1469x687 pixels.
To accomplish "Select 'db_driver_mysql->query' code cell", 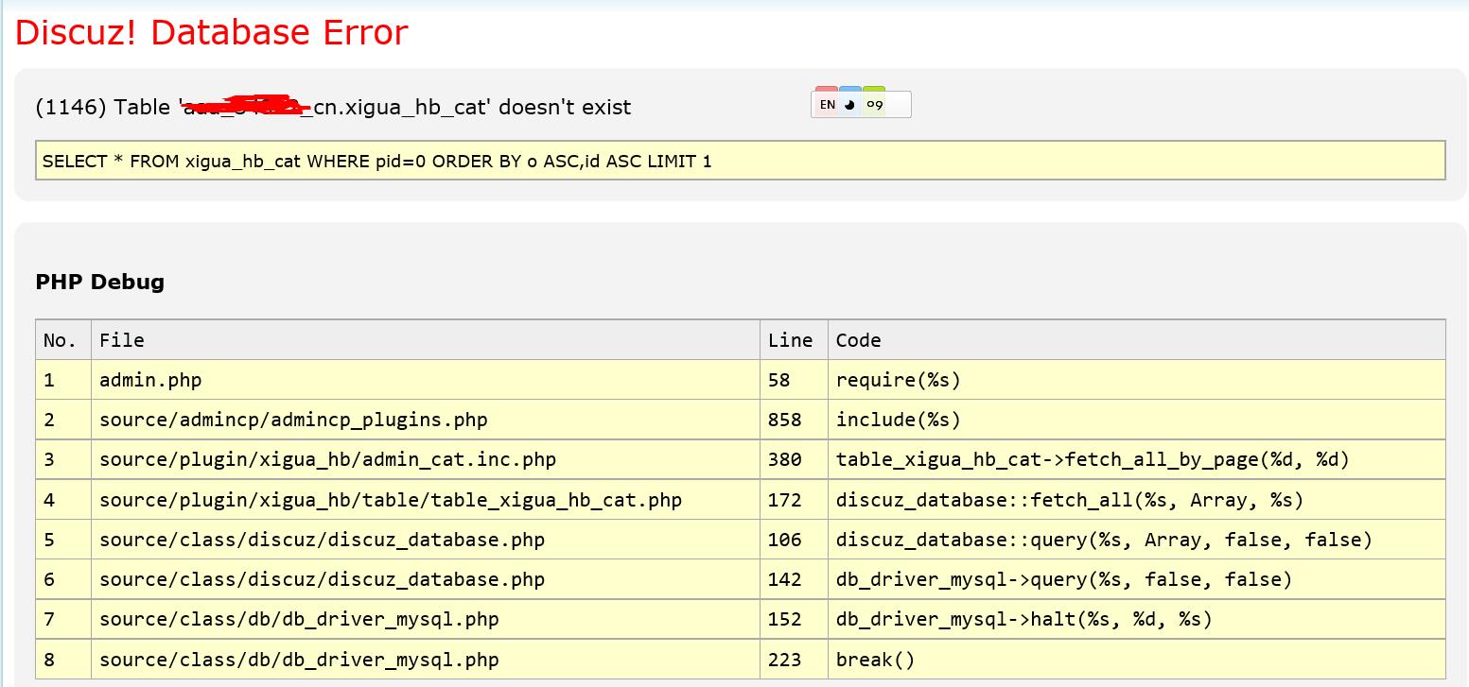I will [1137, 579].
